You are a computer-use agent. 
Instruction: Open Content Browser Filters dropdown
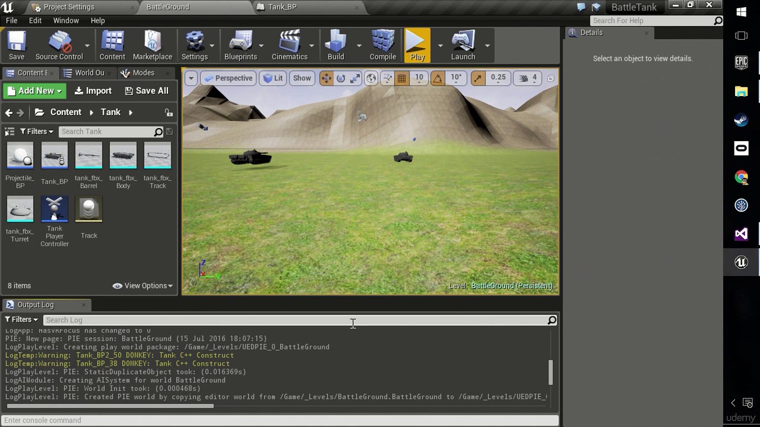[37, 132]
